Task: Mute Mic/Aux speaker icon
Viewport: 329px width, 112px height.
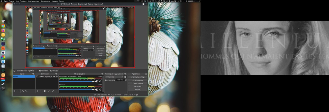Action: pos(97,90)
